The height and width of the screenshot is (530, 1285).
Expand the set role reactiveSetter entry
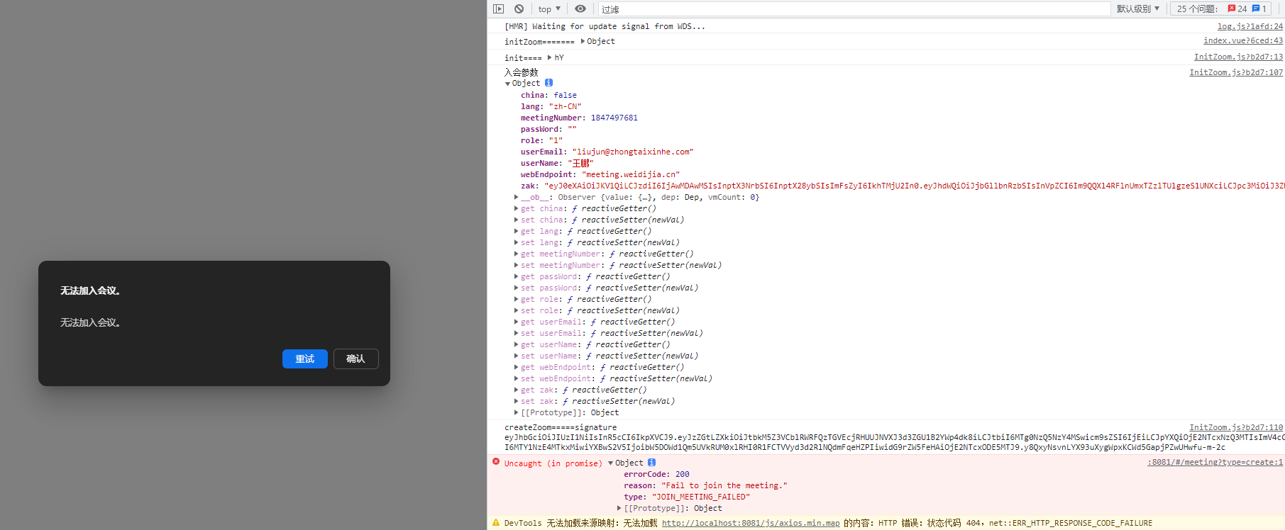click(516, 310)
